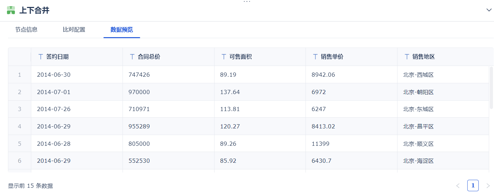Viewport: 494px width, 194px height.
Task: Select page 1 in pagination
Action: 473,186
